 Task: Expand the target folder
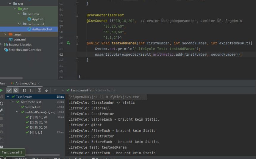tap(5, 35)
